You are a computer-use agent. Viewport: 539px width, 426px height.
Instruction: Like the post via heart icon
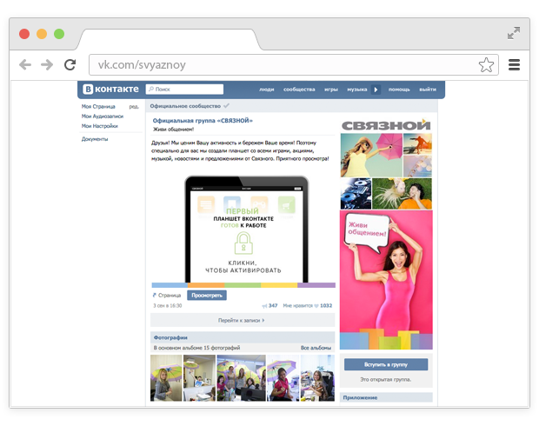pos(316,306)
